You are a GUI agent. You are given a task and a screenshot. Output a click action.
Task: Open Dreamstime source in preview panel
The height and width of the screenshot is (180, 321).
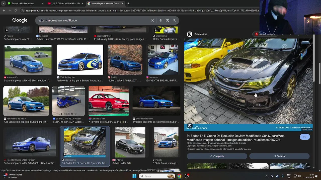(x=201, y=34)
